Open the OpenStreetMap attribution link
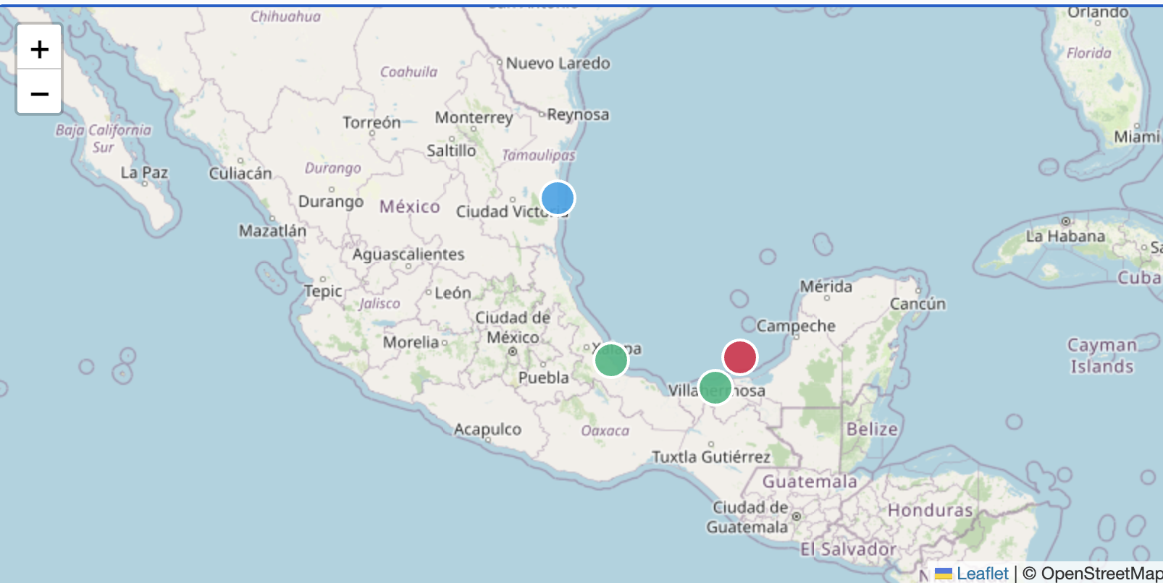The image size is (1163, 583). (1101, 574)
